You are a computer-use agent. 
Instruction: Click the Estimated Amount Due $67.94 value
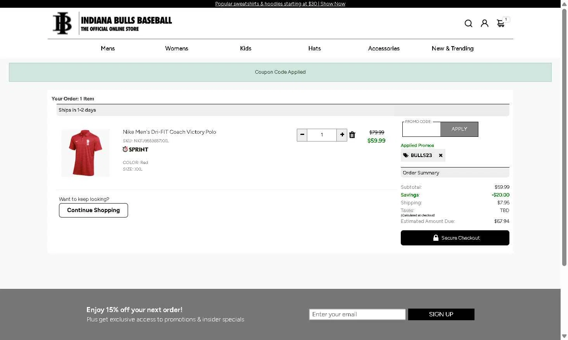[x=502, y=221]
